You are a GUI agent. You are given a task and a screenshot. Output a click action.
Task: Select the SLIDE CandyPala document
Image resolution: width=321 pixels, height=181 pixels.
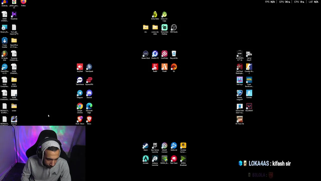5,82
